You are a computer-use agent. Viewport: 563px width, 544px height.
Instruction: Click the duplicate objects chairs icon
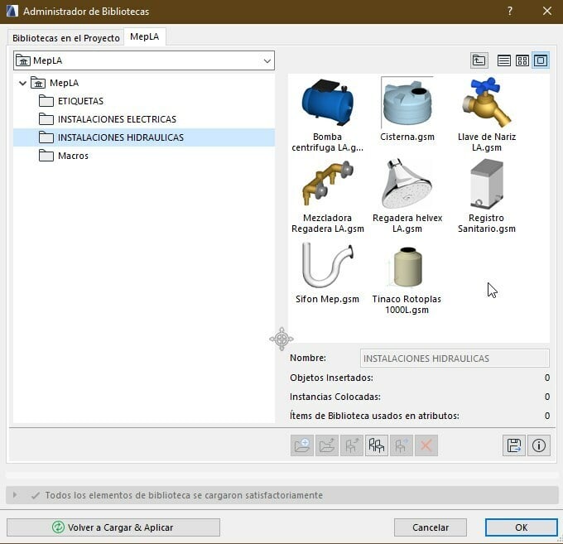pyautogui.click(x=376, y=445)
